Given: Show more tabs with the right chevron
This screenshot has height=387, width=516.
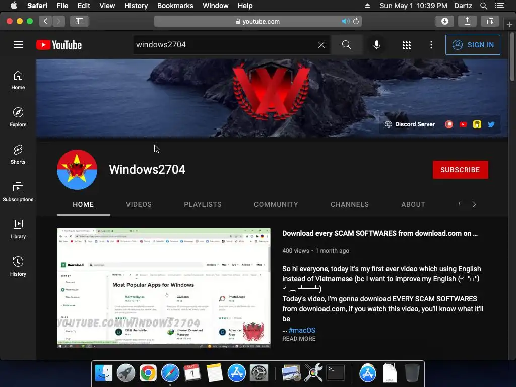Looking at the screenshot, I should (474, 205).
